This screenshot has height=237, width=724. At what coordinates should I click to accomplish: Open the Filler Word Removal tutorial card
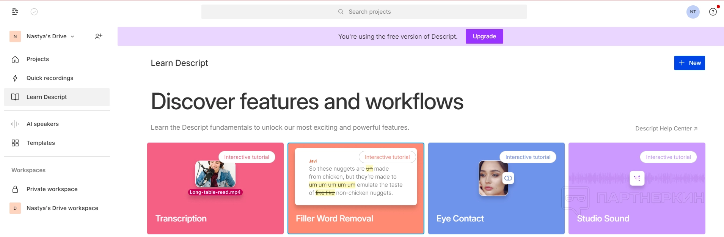[x=356, y=188]
